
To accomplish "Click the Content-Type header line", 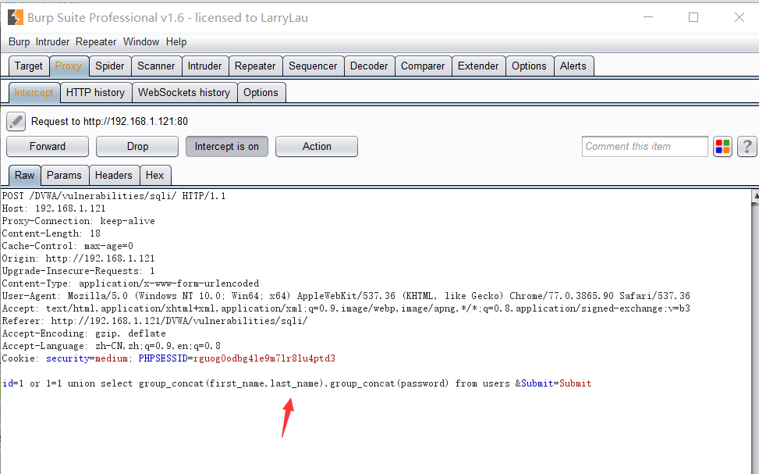I will pyautogui.click(x=131, y=283).
